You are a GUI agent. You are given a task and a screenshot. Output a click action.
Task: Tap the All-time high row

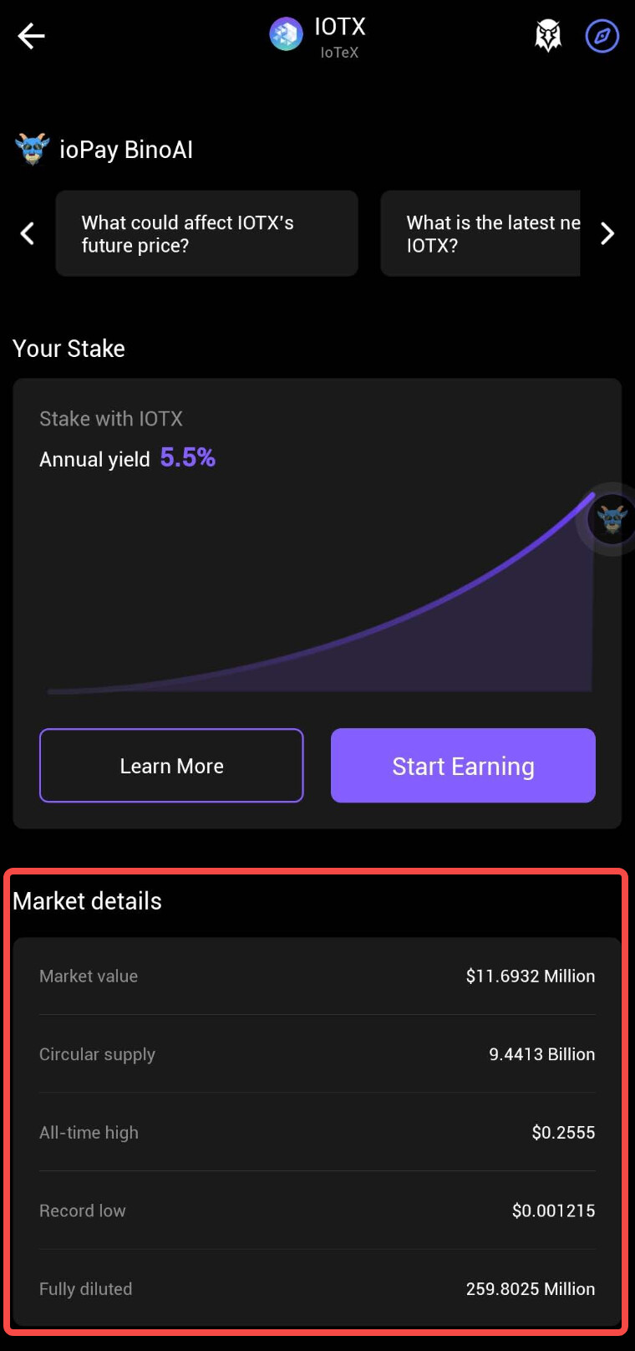317,1132
